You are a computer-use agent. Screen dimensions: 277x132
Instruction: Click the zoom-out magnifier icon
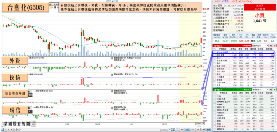coord(177,129)
